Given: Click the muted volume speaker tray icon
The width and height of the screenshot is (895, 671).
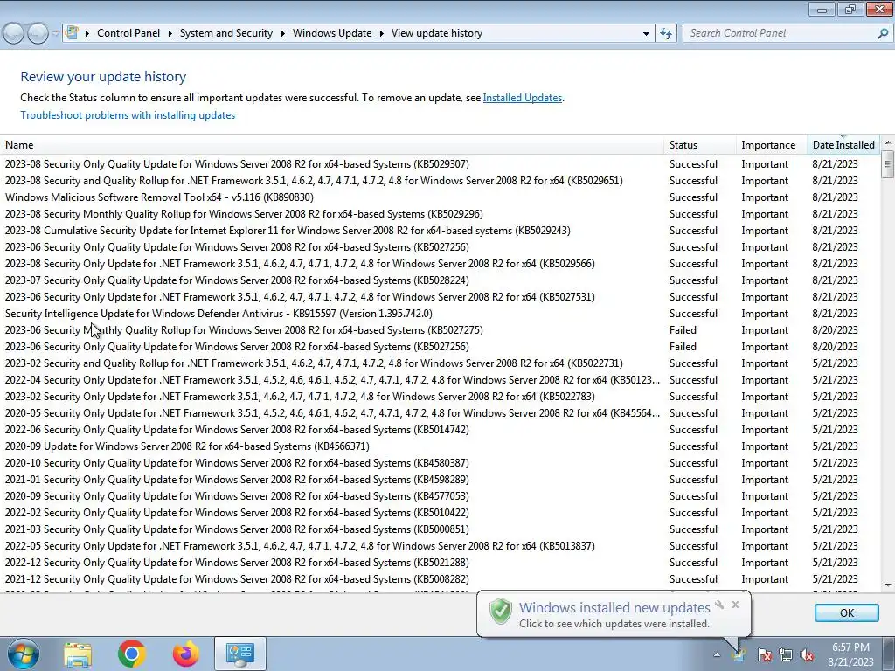Looking at the screenshot, I should tap(807, 654).
